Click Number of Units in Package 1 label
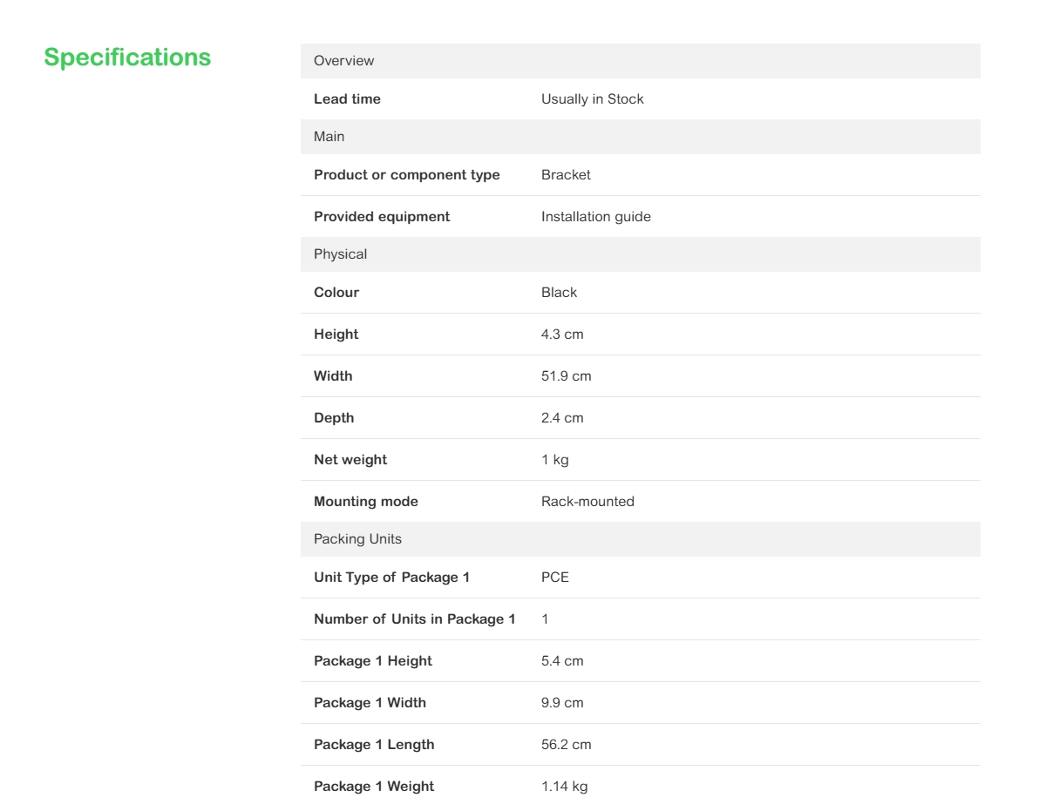The image size is (1039, 811). click(414, 619)
